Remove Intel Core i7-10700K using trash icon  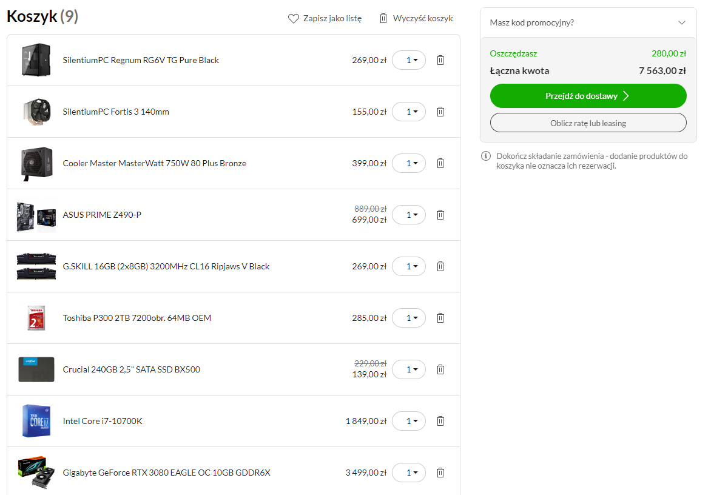click(x=440, y=421)
